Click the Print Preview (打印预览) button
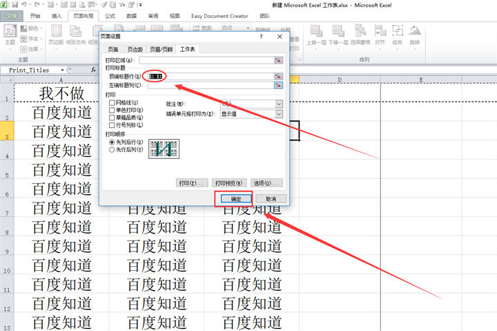497x331 pixels. click(229, 183)
